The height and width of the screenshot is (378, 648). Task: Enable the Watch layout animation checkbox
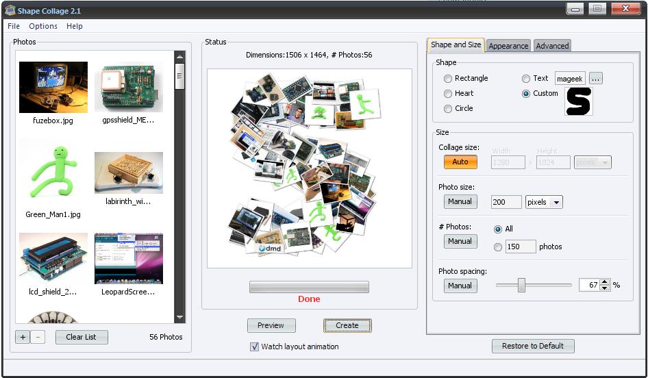click(x=255, y=347)
